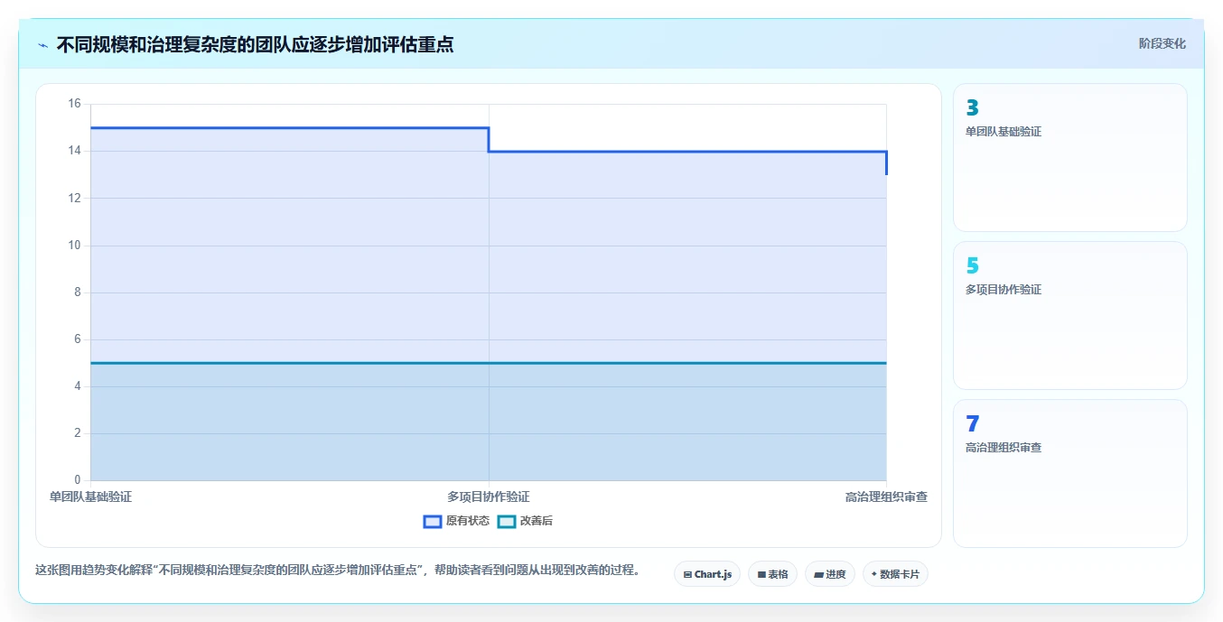The image size is (1223, 622).
Task: Click the number 3 on the first card
Action: 972,108
